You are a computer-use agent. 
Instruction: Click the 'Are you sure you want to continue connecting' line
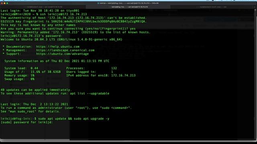68,29
